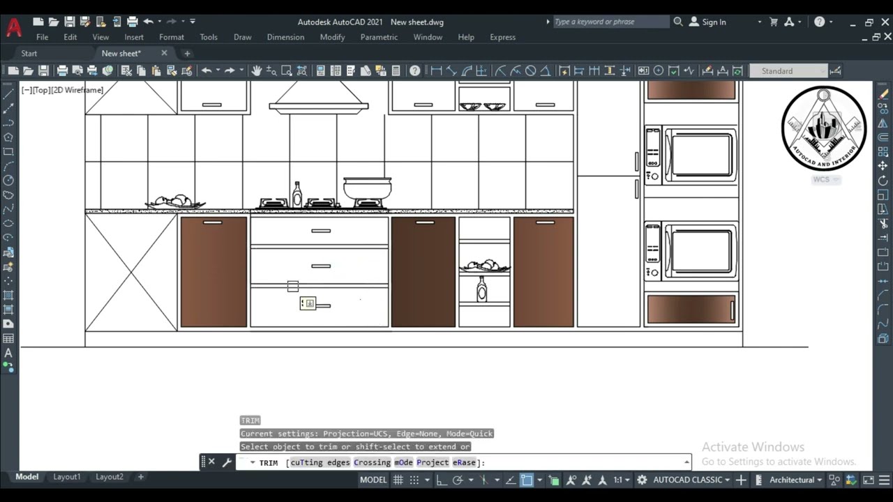Click Save in the quick access toolbar
Screen dimensions: 893x502
coord(69,22)
